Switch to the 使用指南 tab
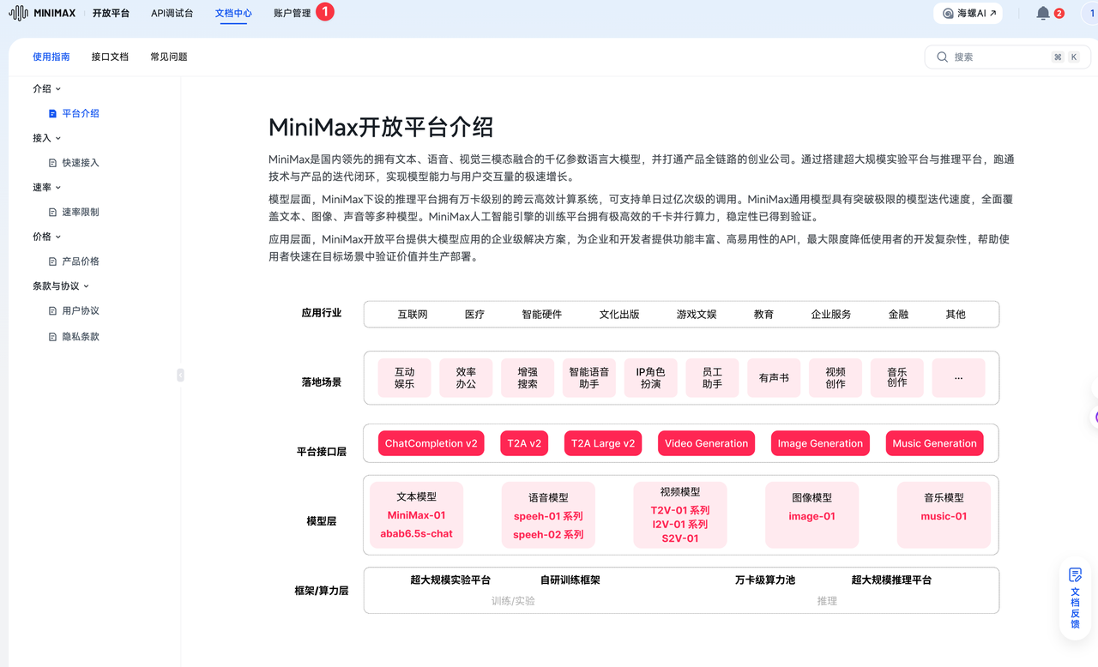 pos(51,57)
